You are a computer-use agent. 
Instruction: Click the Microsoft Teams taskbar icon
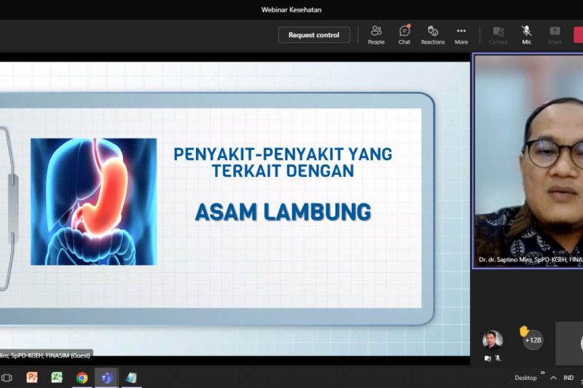tap(106, 377)
